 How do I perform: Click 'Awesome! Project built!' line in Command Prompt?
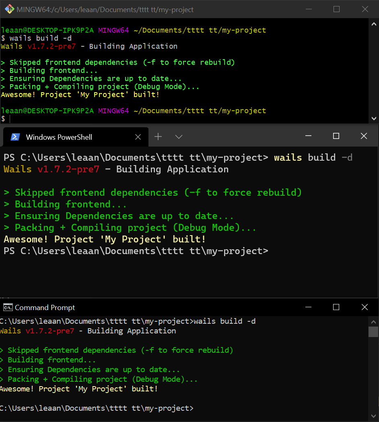(79, 389)
